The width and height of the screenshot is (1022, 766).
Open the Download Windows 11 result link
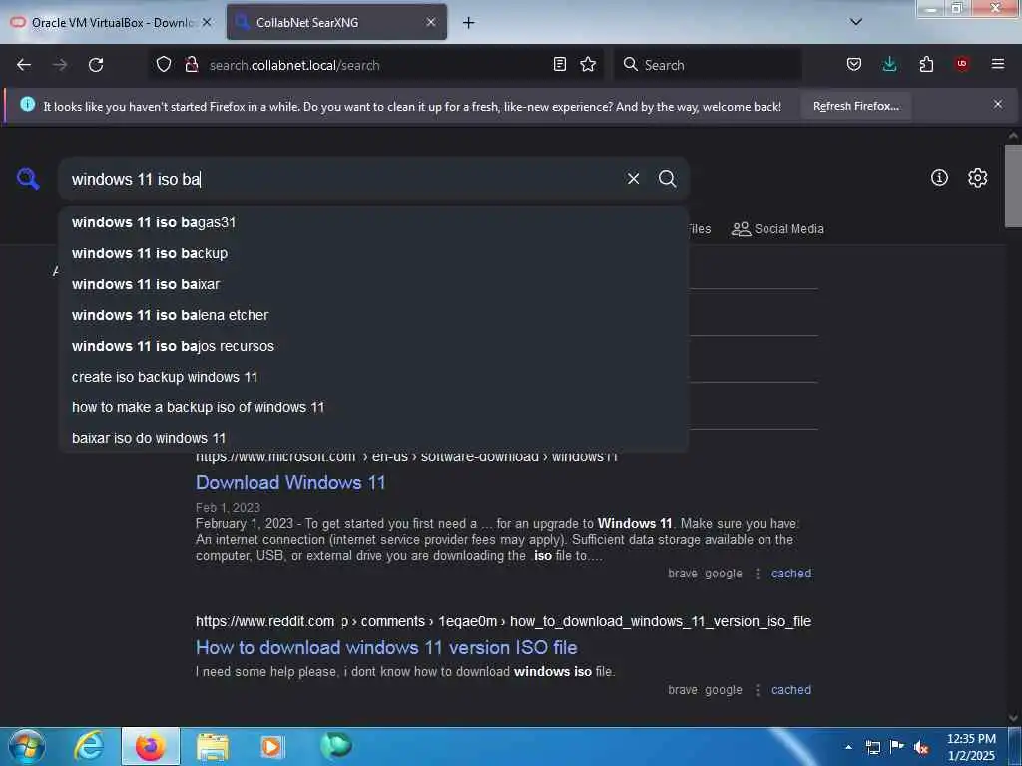click(x=290, y=482)
